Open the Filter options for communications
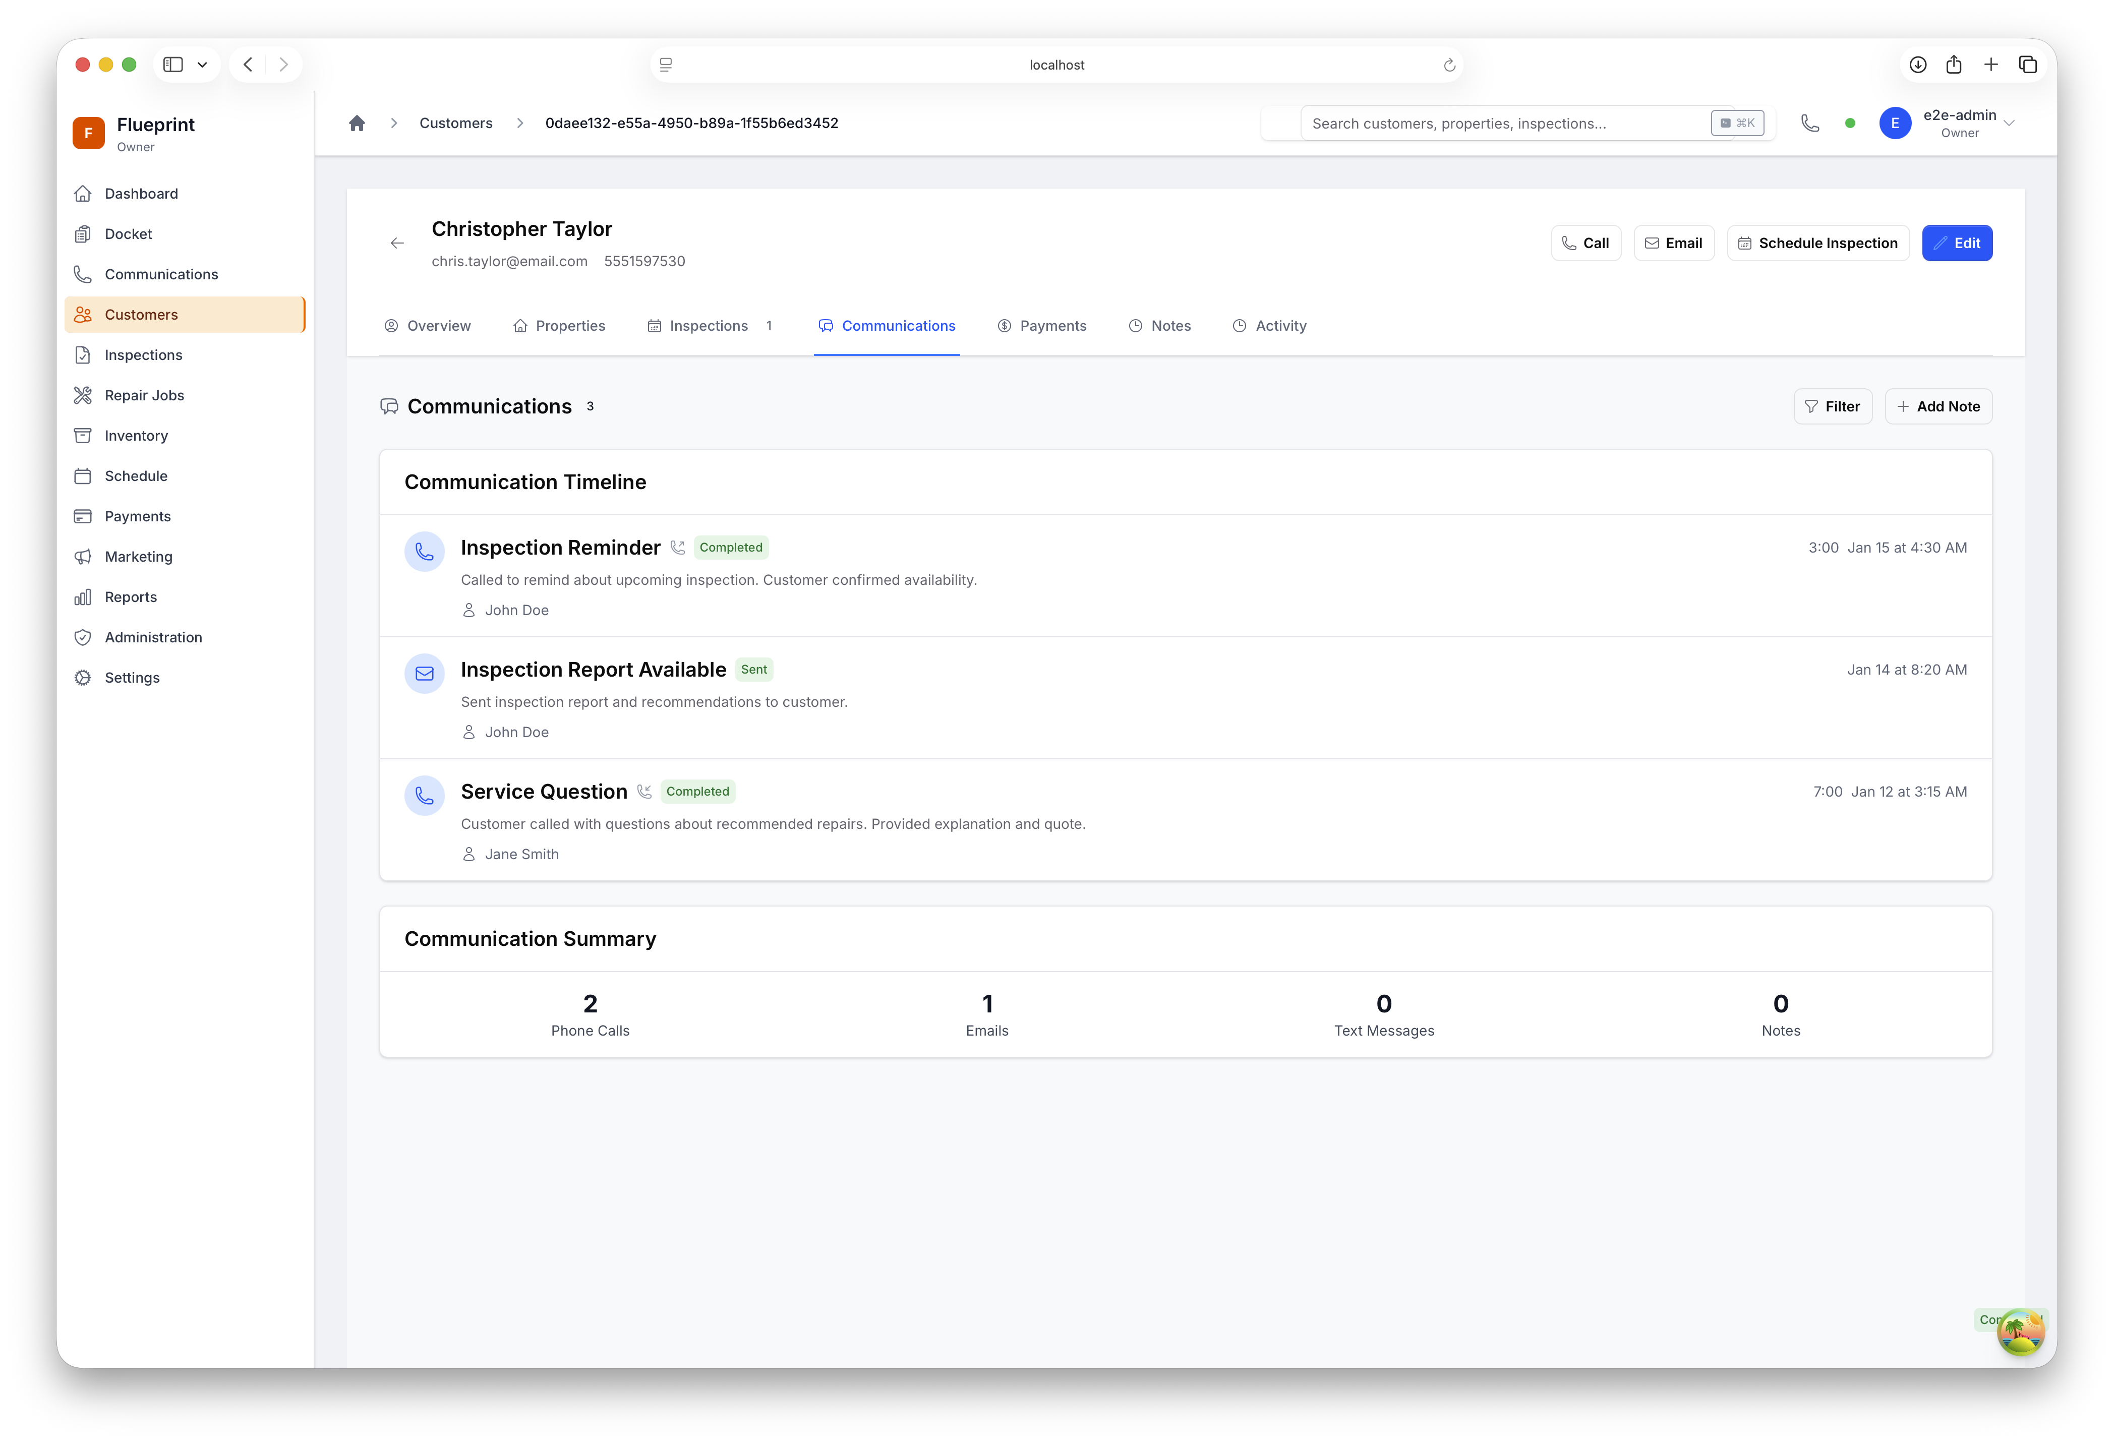 tap(1832, 406)
